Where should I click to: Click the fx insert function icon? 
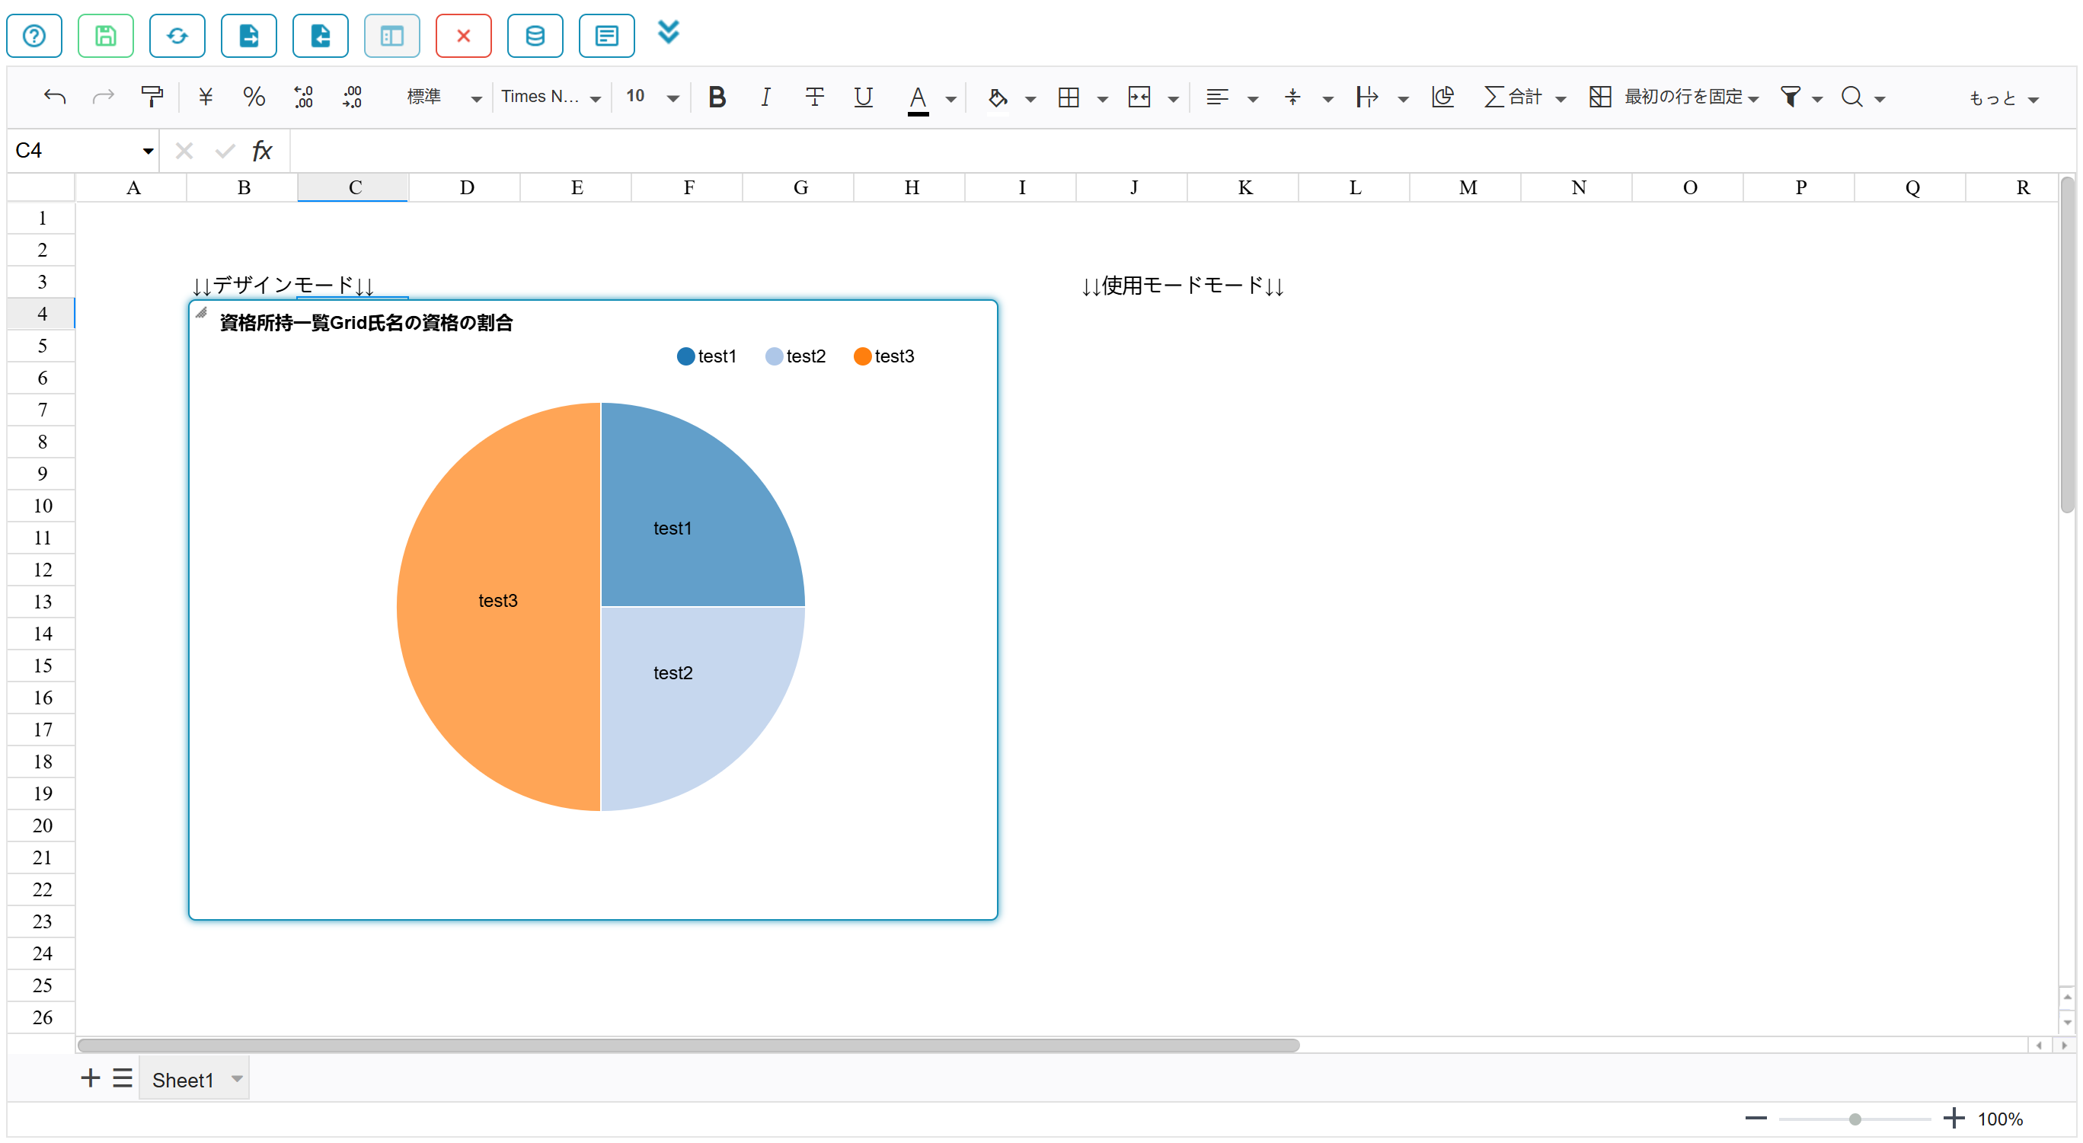(x=262, y=152)
